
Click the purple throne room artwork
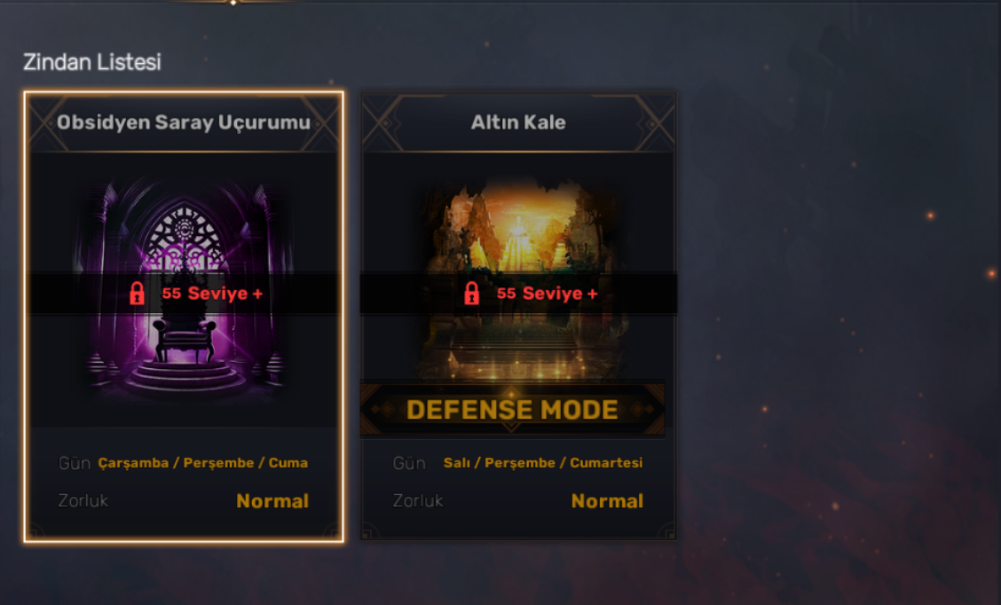(184, 288)
